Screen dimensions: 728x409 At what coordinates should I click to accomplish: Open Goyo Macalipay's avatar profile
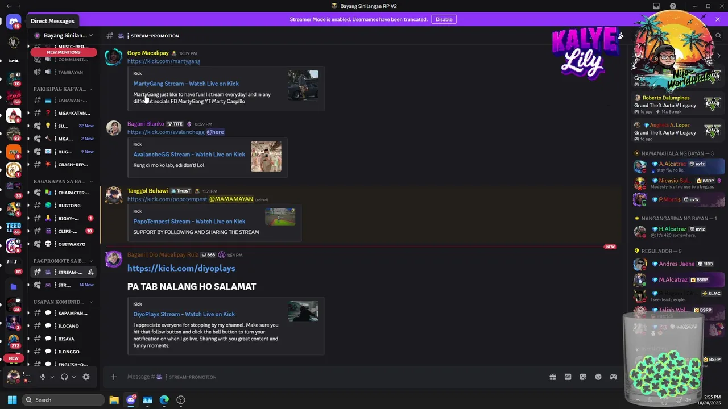(x=114, y=57)
